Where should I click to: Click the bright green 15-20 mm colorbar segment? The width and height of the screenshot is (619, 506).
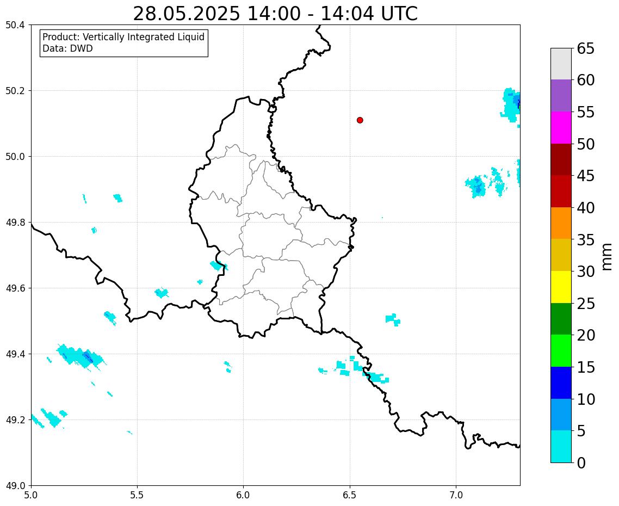click(561, 351)
